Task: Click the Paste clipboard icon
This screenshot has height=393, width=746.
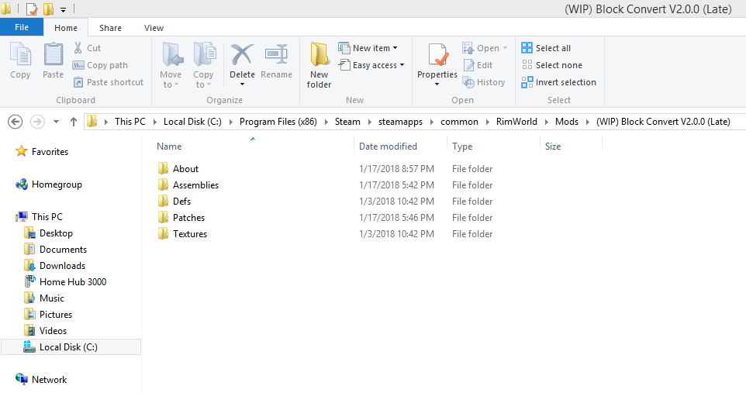Action: click(x=53, y=54)
